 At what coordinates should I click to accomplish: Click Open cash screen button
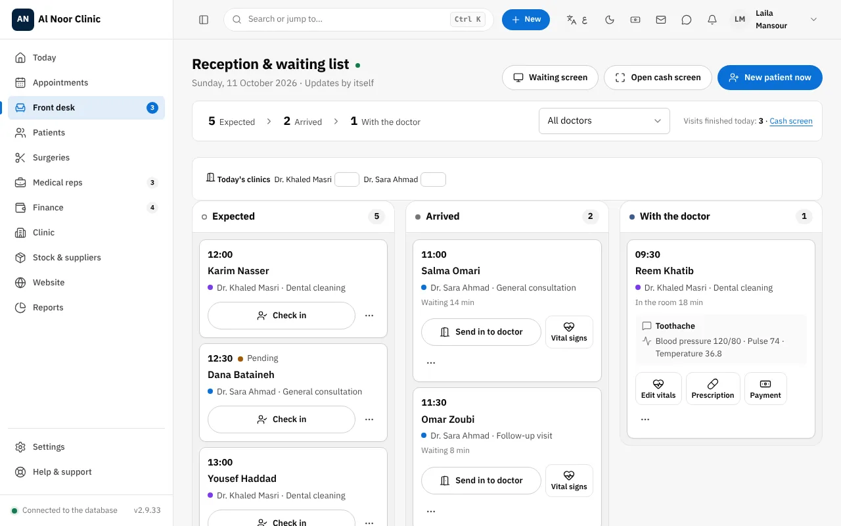click(x=658, y=78)
